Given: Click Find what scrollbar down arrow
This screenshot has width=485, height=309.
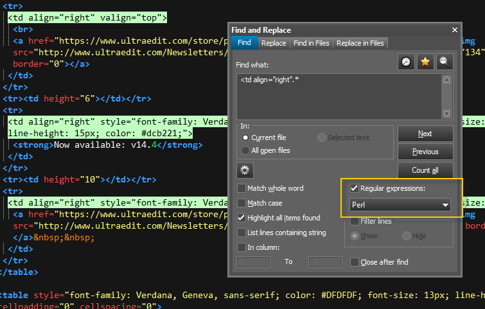Looking at the screenshot, I should [446, 114].
